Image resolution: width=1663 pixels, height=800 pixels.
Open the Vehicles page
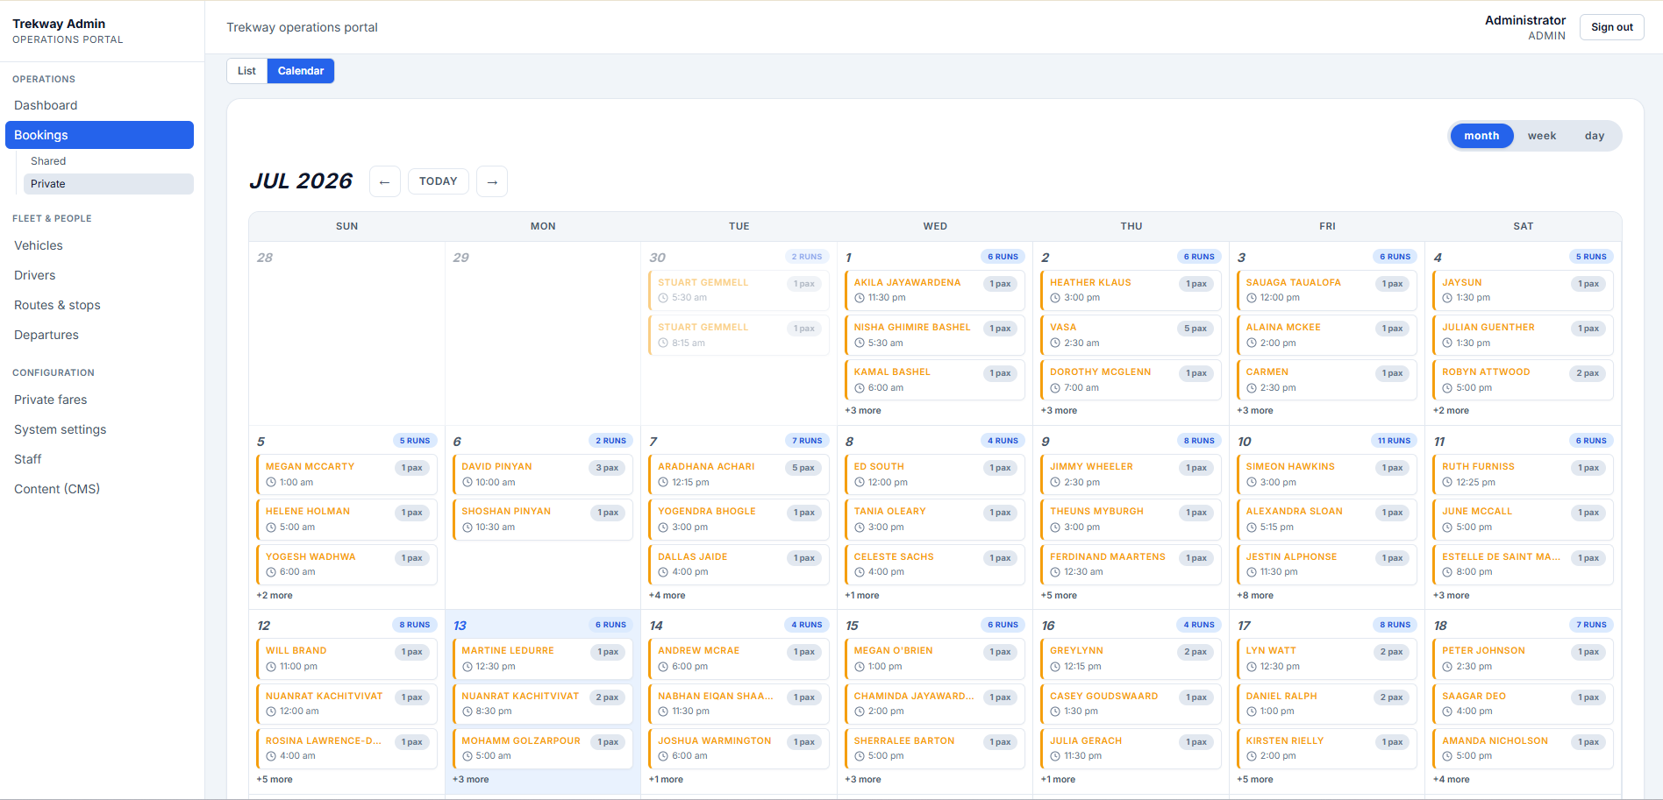pos(99,245)
